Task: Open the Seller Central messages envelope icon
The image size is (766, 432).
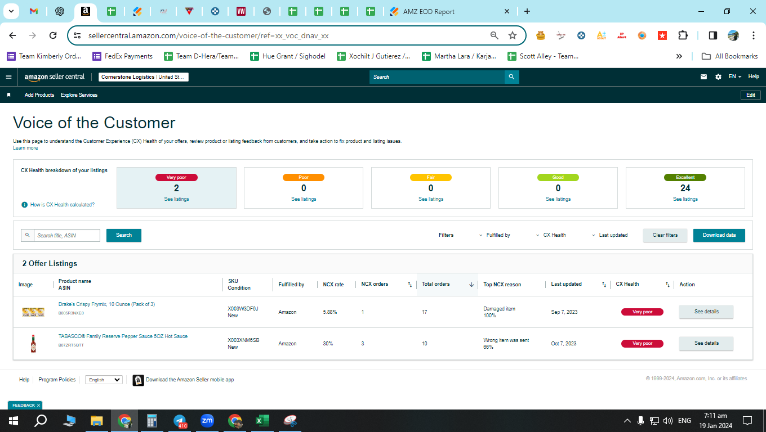Action: tap(703, 77)
